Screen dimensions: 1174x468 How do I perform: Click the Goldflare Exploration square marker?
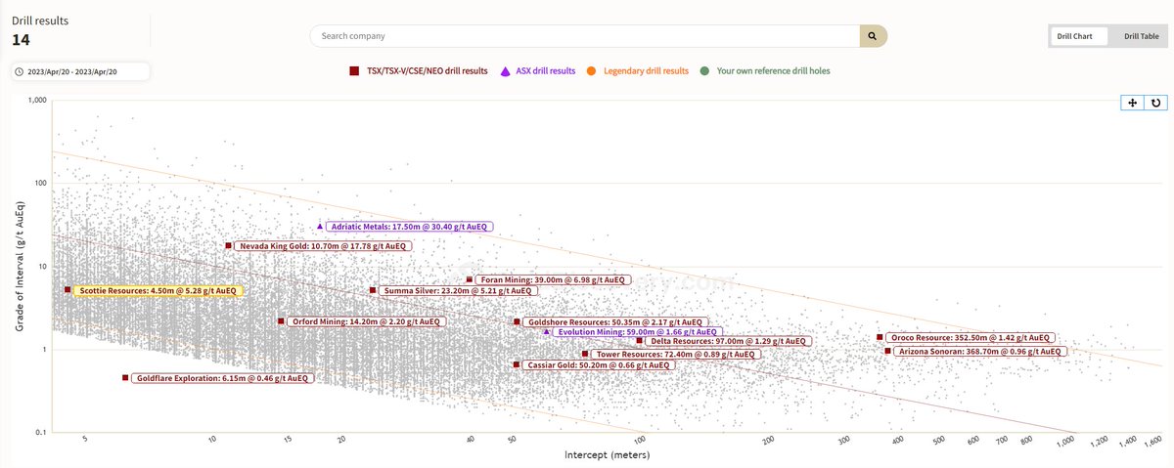(x=125, y=378)
